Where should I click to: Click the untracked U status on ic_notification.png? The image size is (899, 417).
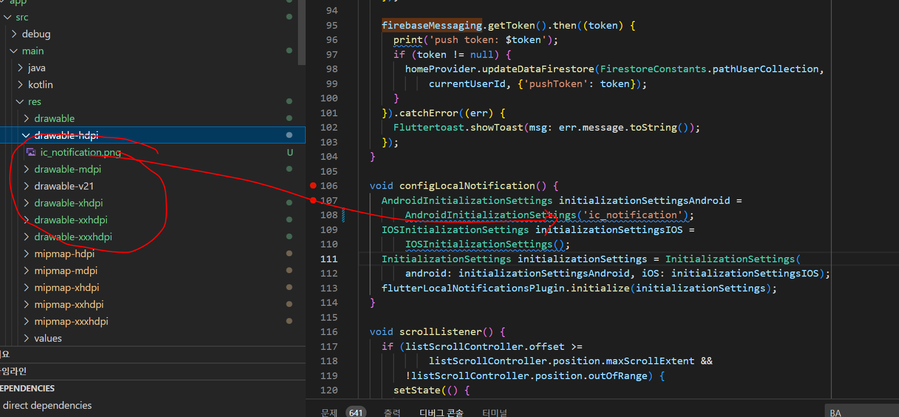(x=290, y=153)
